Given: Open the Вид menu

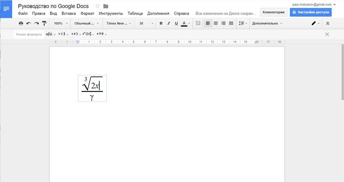Looking at the screenshot, I should coord(53,13).
